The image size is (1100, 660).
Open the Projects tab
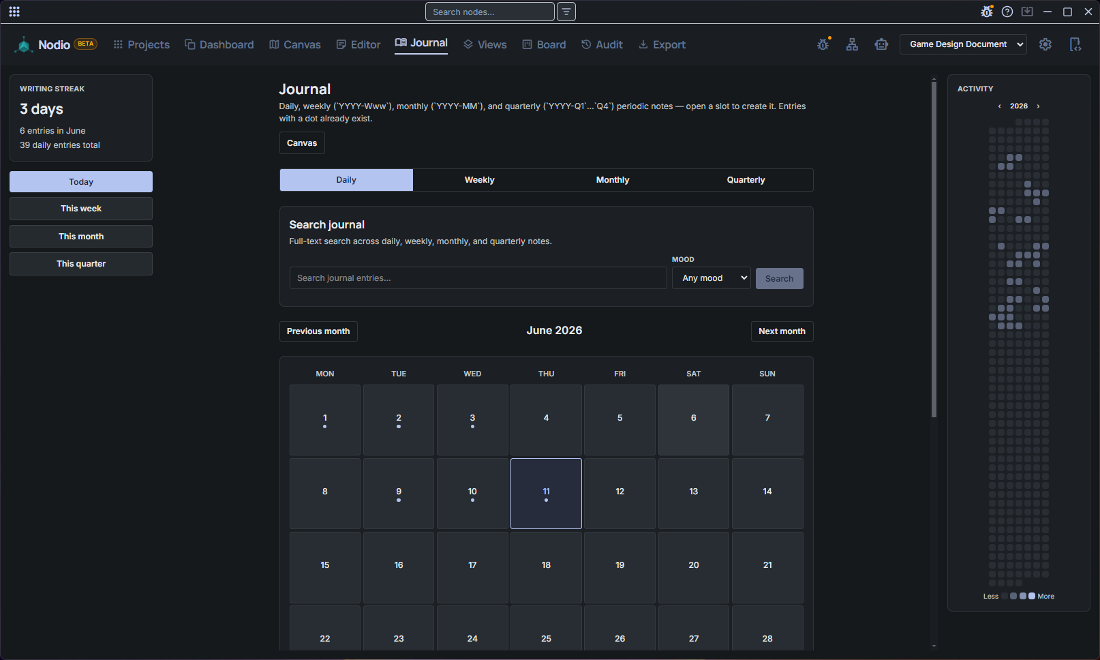[x=141, y=44]
